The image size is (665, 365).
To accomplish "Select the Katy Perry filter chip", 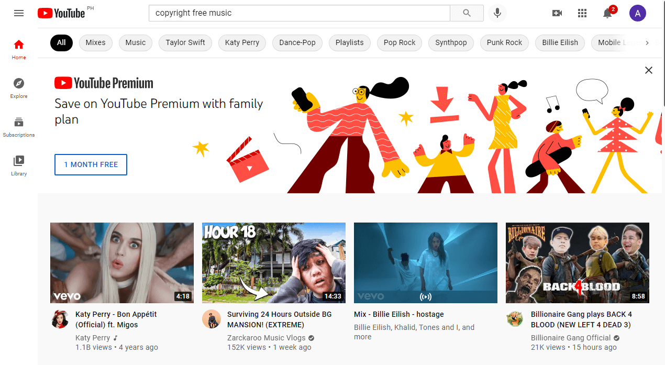I will pos(242,42).
